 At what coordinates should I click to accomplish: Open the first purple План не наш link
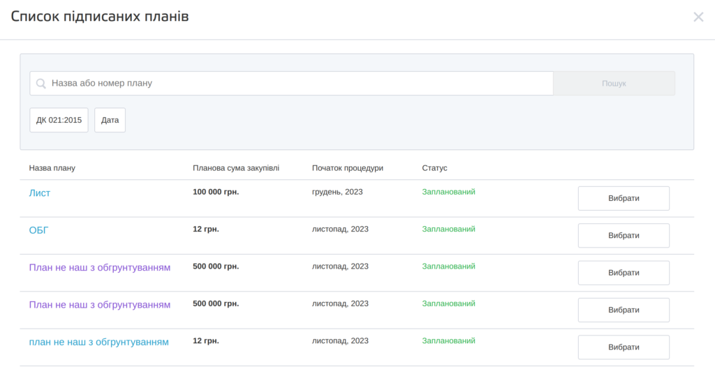100,267
